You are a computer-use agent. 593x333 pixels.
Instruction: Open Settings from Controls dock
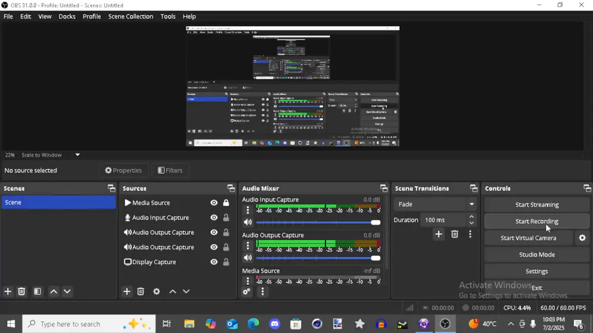pos(536,271)
